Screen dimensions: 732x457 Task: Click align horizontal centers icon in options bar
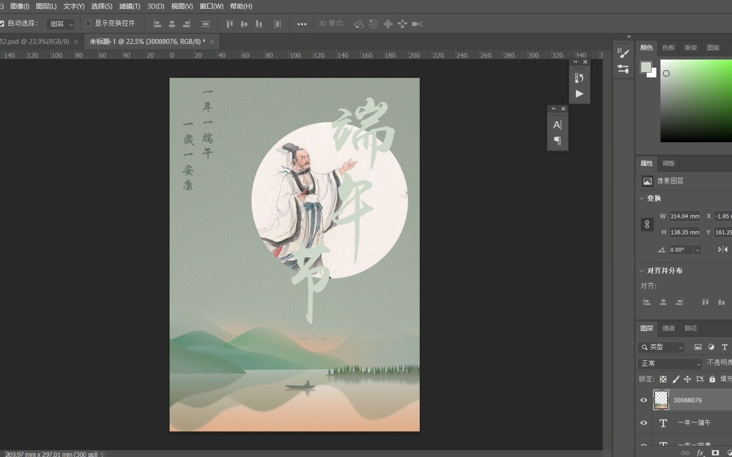pyautogui.click(x=172, y=24)
